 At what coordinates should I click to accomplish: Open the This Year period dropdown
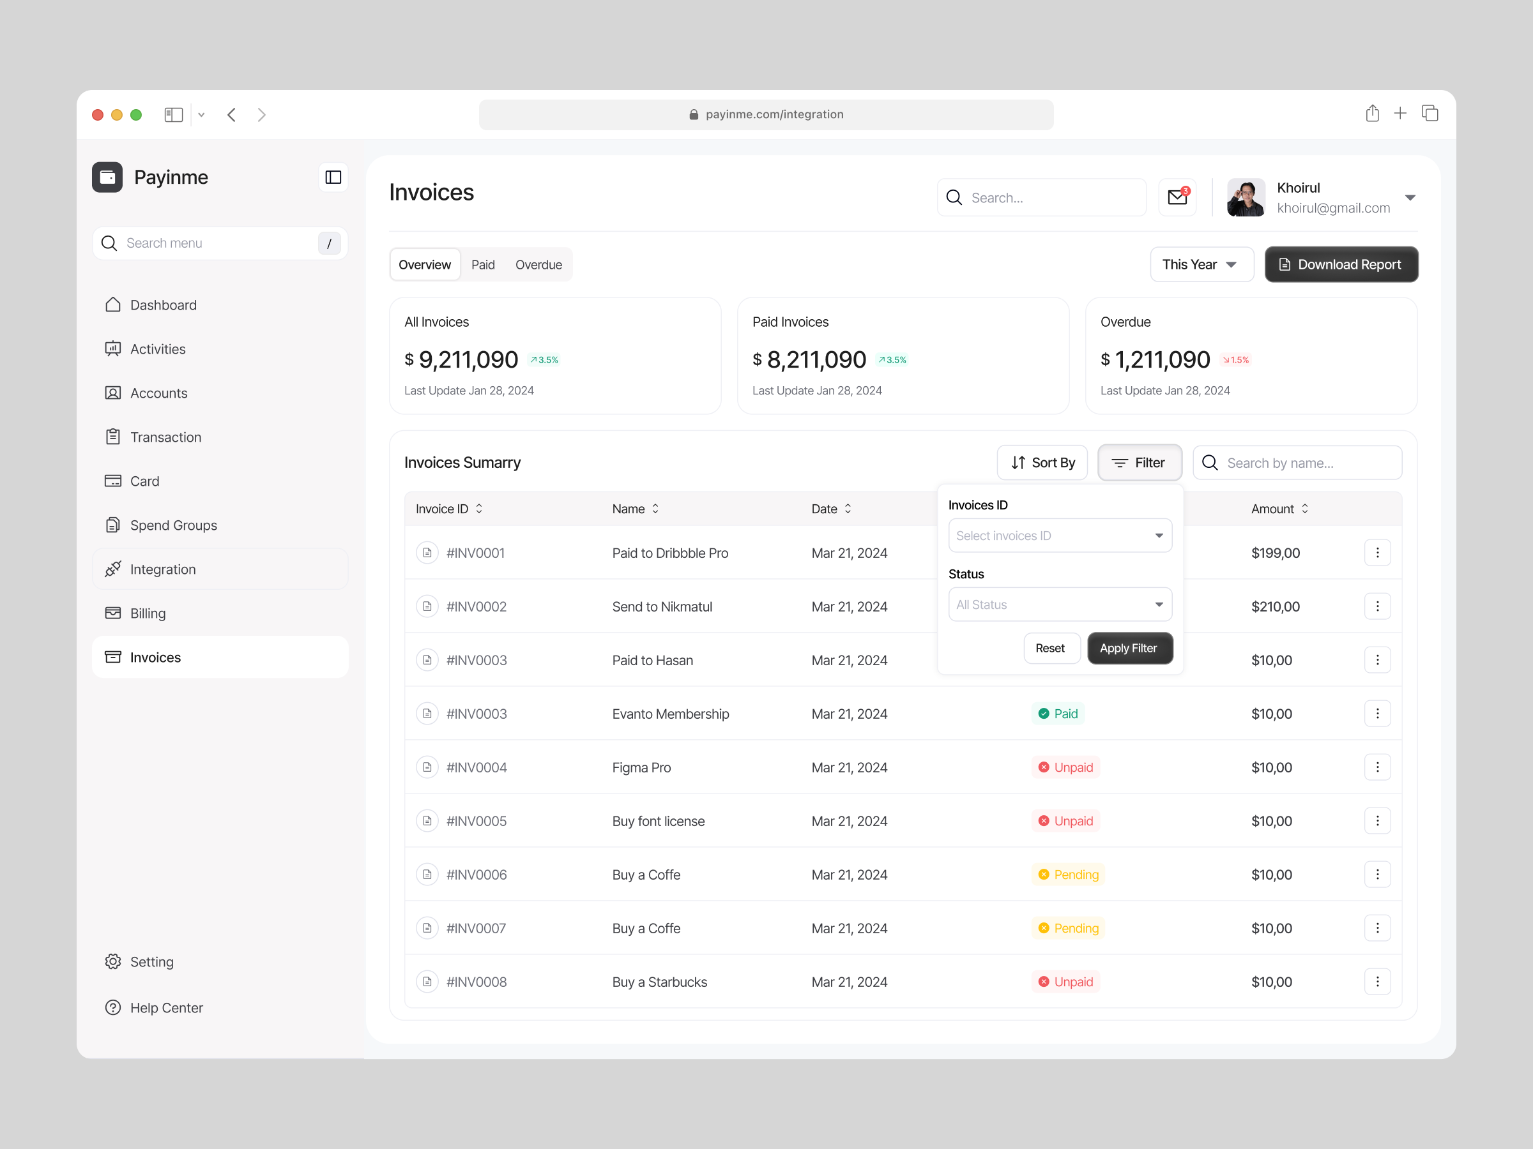click(1201, 264)
